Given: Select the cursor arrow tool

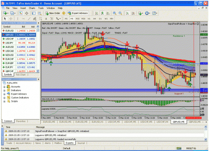Looking at the screenshot, I should 5,19.
